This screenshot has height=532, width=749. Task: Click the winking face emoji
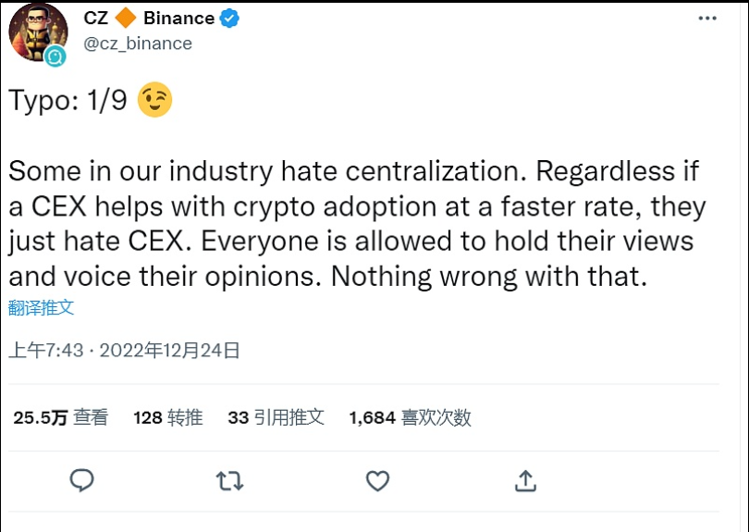tap(154, 101)
